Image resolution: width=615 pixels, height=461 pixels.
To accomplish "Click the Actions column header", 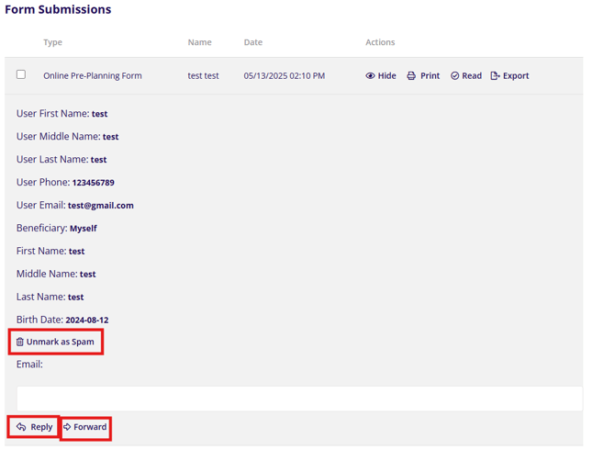I will 380,42.
